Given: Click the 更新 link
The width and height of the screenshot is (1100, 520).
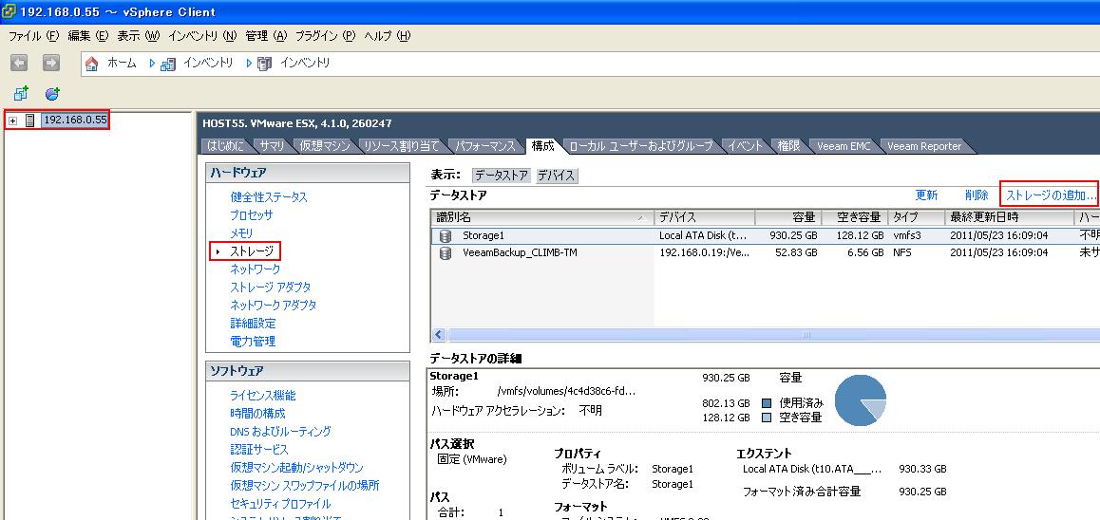Looking at the screenshot, I should 926,195.
